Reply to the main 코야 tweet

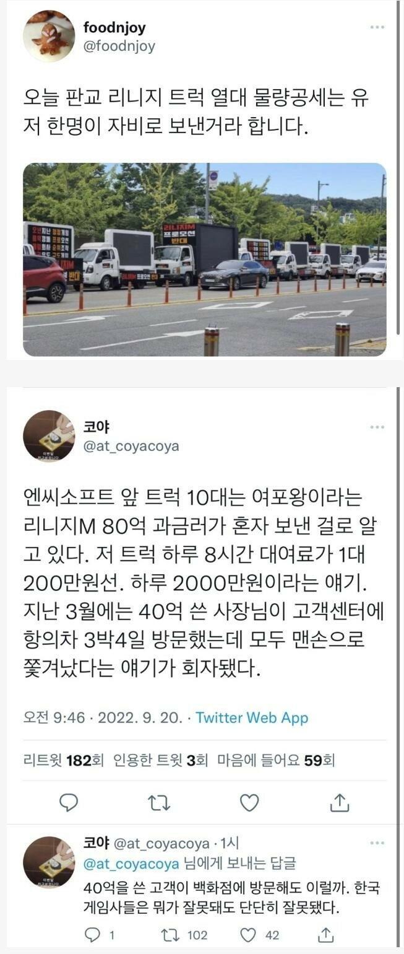[69, 803]
